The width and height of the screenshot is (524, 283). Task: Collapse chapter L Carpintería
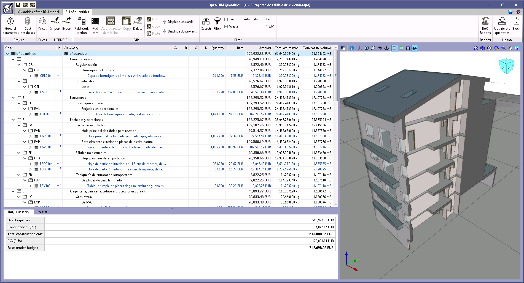pyautogui.click(x=13, y=191)
